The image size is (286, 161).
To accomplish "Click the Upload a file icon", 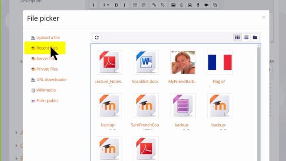I will pyautogui.click(x=33, y=38).
